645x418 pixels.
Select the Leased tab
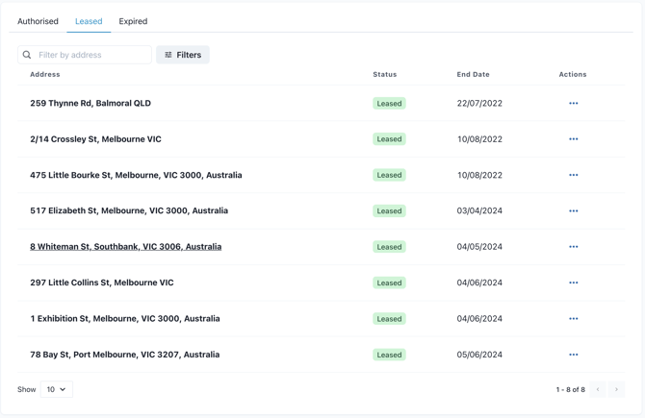[89, 21]
